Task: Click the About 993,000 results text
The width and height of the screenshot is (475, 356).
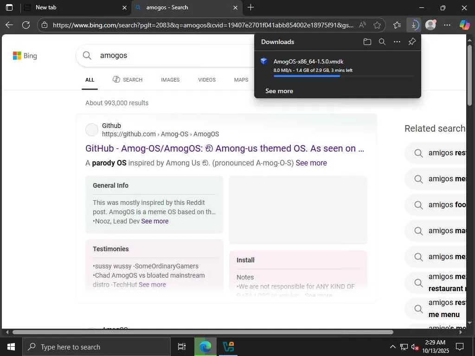Action: [x=117, y=103]
